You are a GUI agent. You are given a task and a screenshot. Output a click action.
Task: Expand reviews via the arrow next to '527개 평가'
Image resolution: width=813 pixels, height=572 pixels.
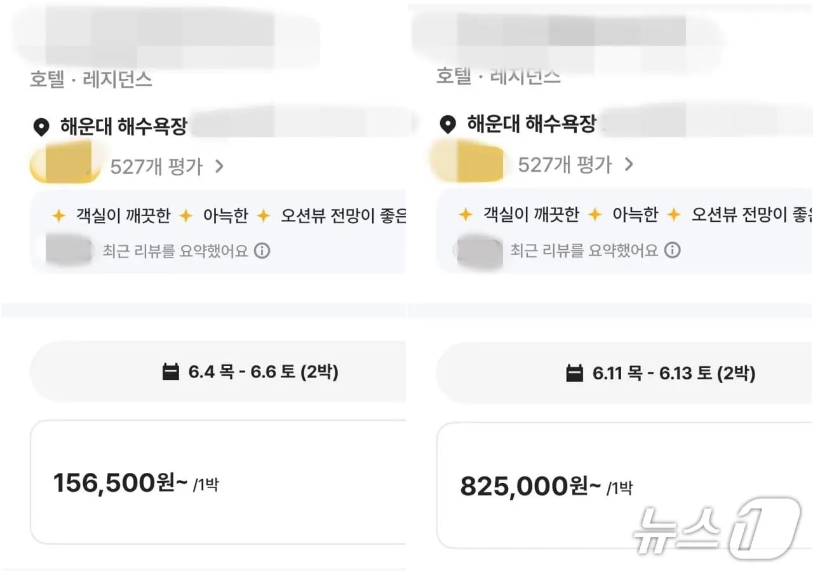[219, 167]
